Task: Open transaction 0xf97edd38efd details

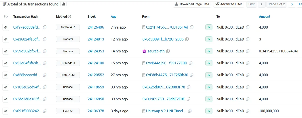Action: tap(27, 27)
